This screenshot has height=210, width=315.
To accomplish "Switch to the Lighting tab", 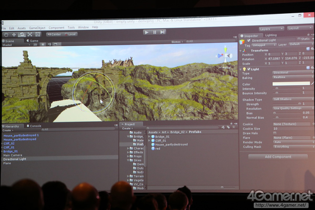I will coord(271,35).
